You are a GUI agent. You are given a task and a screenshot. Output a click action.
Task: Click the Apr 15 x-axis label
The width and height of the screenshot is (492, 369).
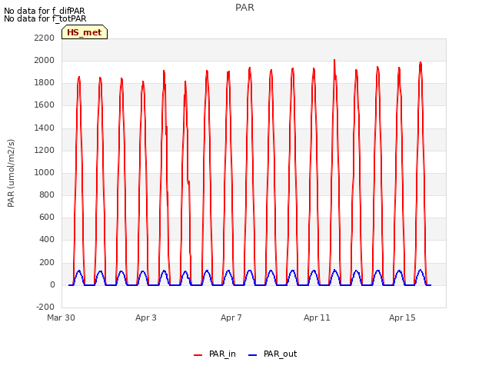coord(402,317)
